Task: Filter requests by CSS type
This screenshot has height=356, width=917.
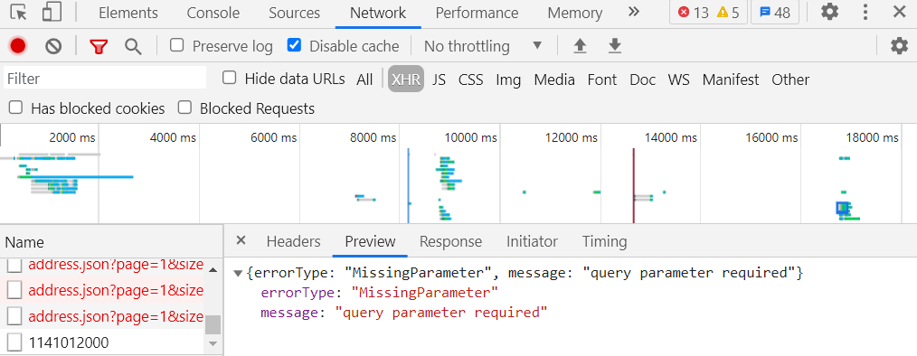Action: pos(471,80)
